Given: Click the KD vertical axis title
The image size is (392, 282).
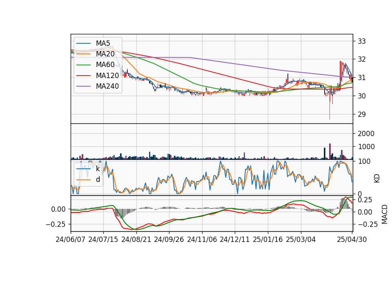Looking at the screenshot, I should click(377, 178).
